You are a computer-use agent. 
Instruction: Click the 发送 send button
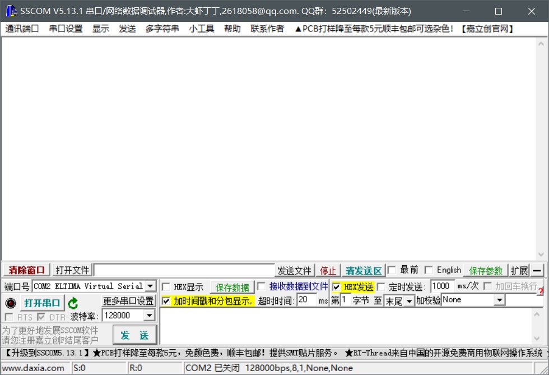click(134, 335)
